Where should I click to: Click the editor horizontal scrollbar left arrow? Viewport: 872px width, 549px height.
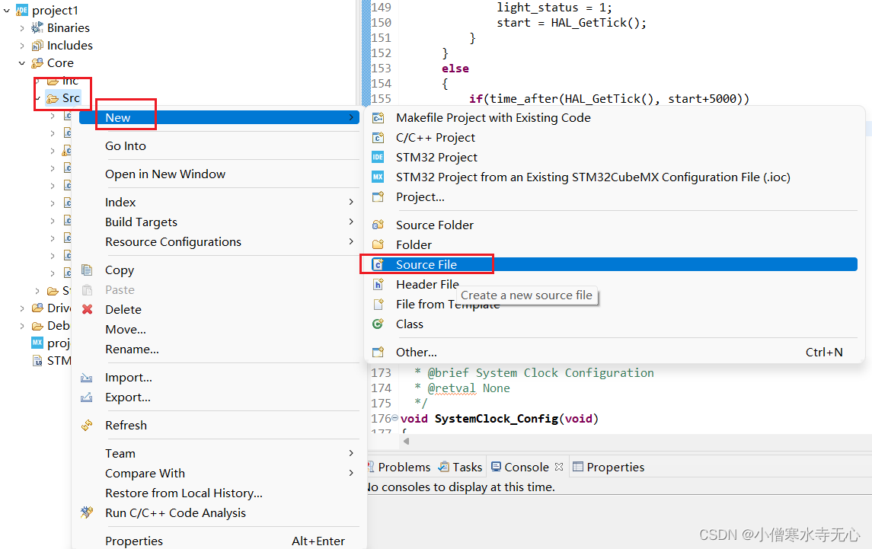pyautogui.click(x=405, y=441)
